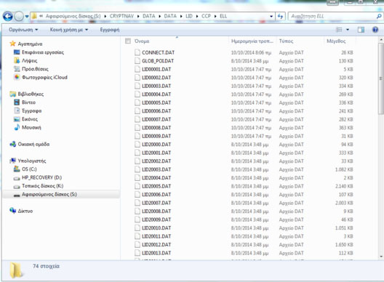The height and width of the screenshot is (282, 384).
Task: Select the LID00008.DAT file icon
Action: click(x=137, y=127)
